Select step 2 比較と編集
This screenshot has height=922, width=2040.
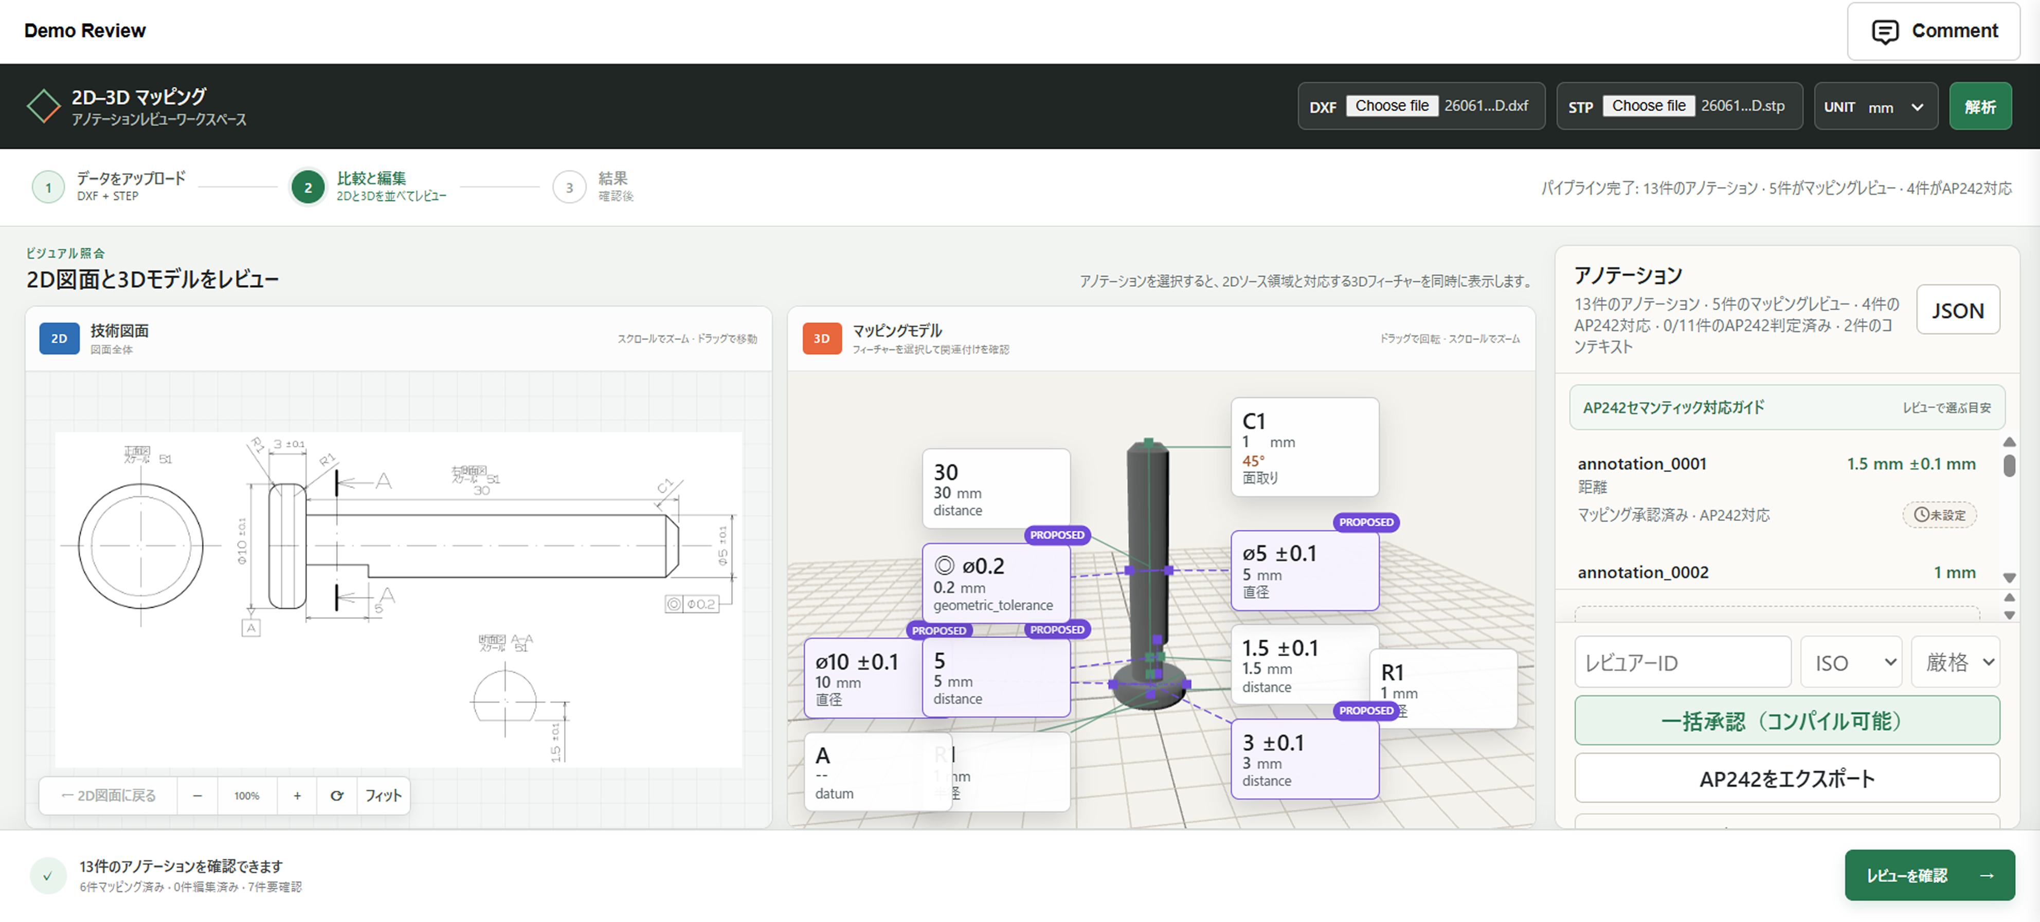[x=369, y=187]
